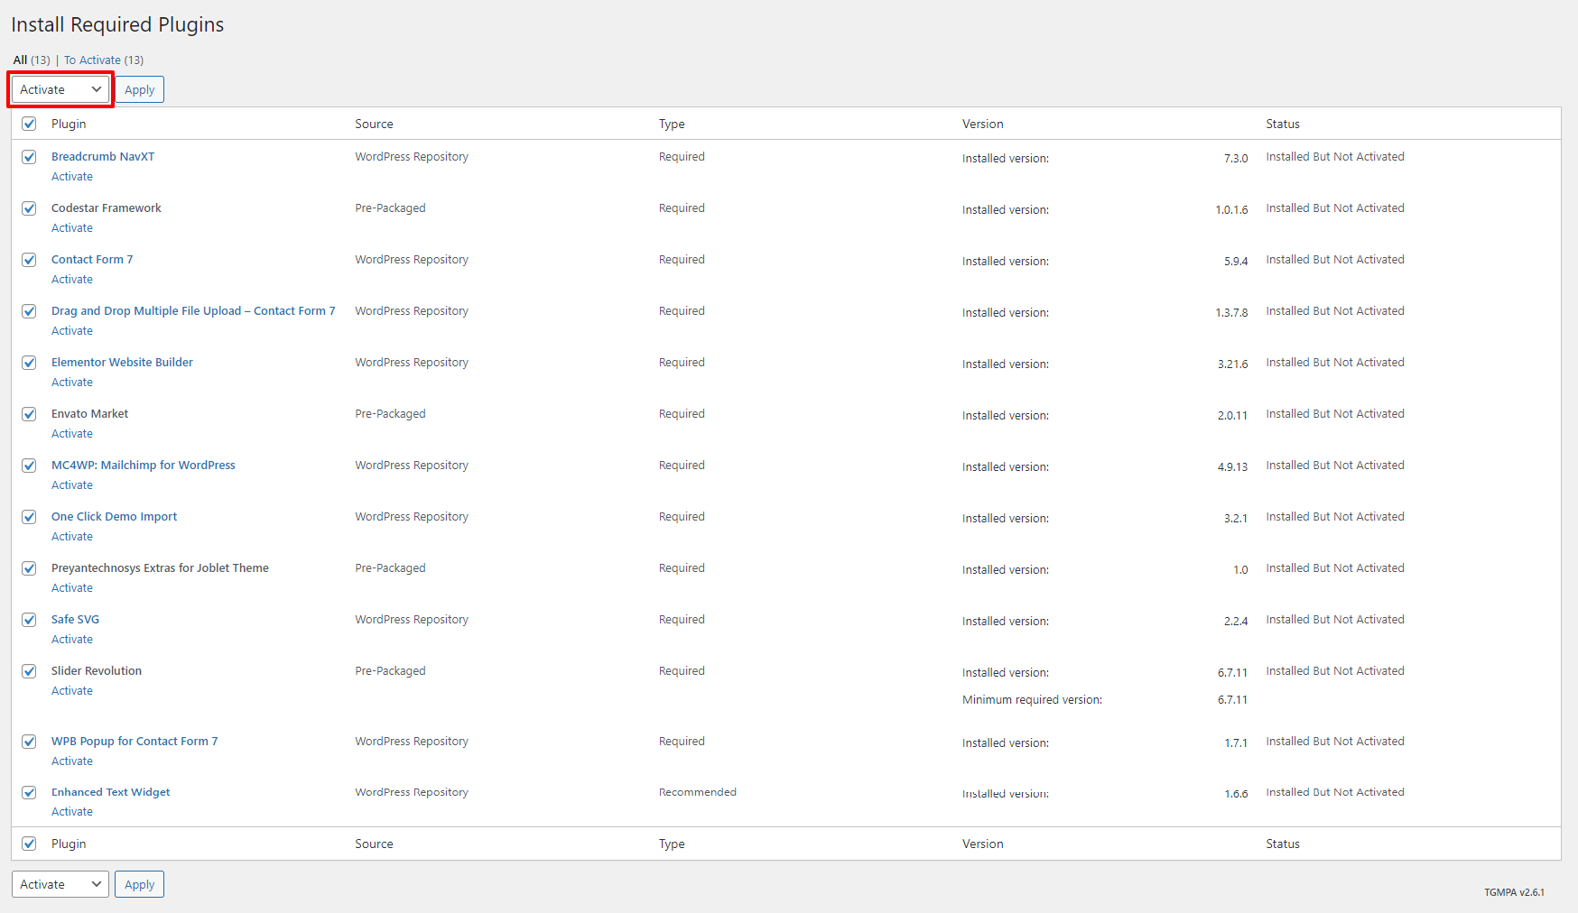The width and height of the screenshot is (1578, 913).
Task: Open the Contact Form 7 plugin link
Action: click(92, 260)
